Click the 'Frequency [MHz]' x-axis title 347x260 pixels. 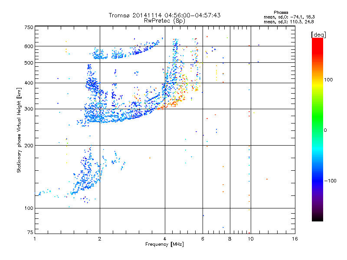[164, 244]
